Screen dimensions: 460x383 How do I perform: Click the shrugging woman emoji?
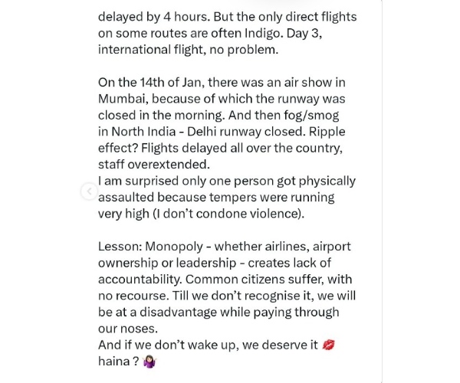(149, 362)
